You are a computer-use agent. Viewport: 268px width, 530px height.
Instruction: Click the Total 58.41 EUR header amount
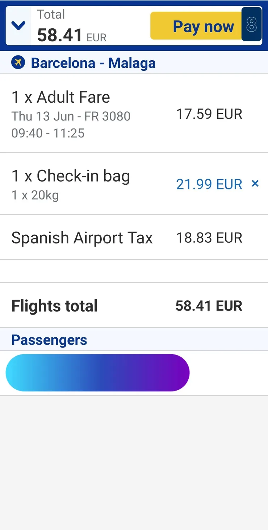[71, 35]
